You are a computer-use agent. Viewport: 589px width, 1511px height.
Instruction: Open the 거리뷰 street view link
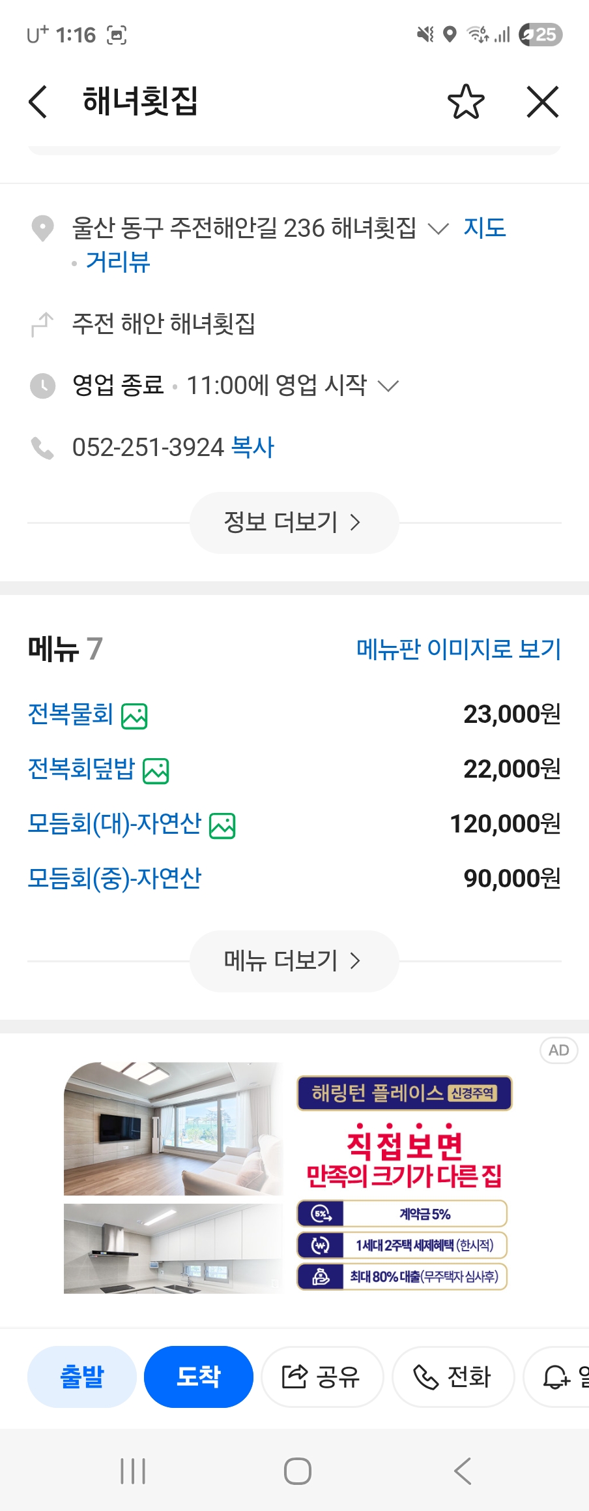coord(118,262)
